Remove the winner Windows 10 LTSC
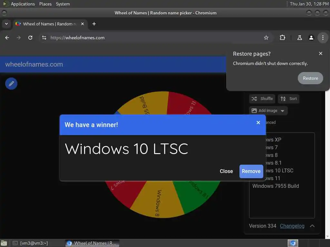Screen dimensions: 330x247 (x=251, y=171)
